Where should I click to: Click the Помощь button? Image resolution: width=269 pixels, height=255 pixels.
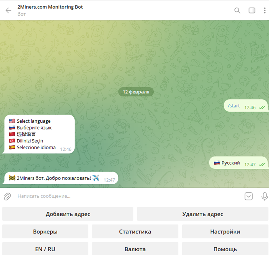[x=225, y=249]
